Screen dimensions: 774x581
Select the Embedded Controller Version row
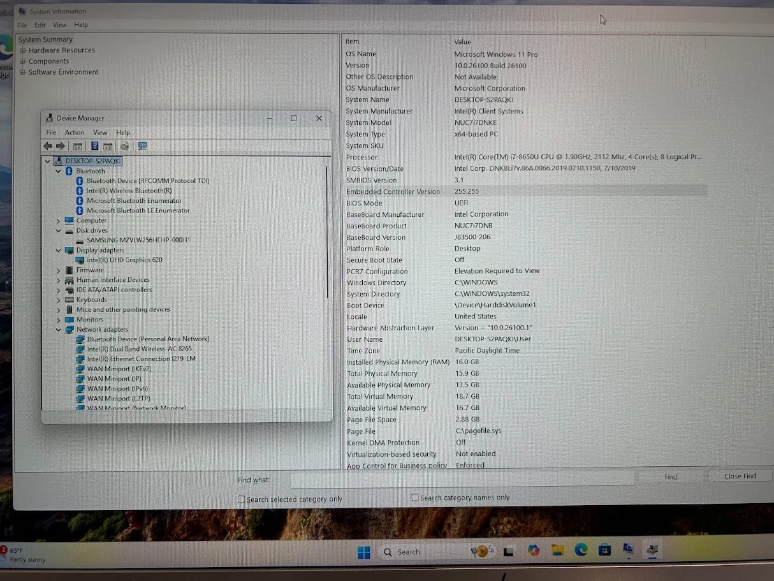[526, 191]
